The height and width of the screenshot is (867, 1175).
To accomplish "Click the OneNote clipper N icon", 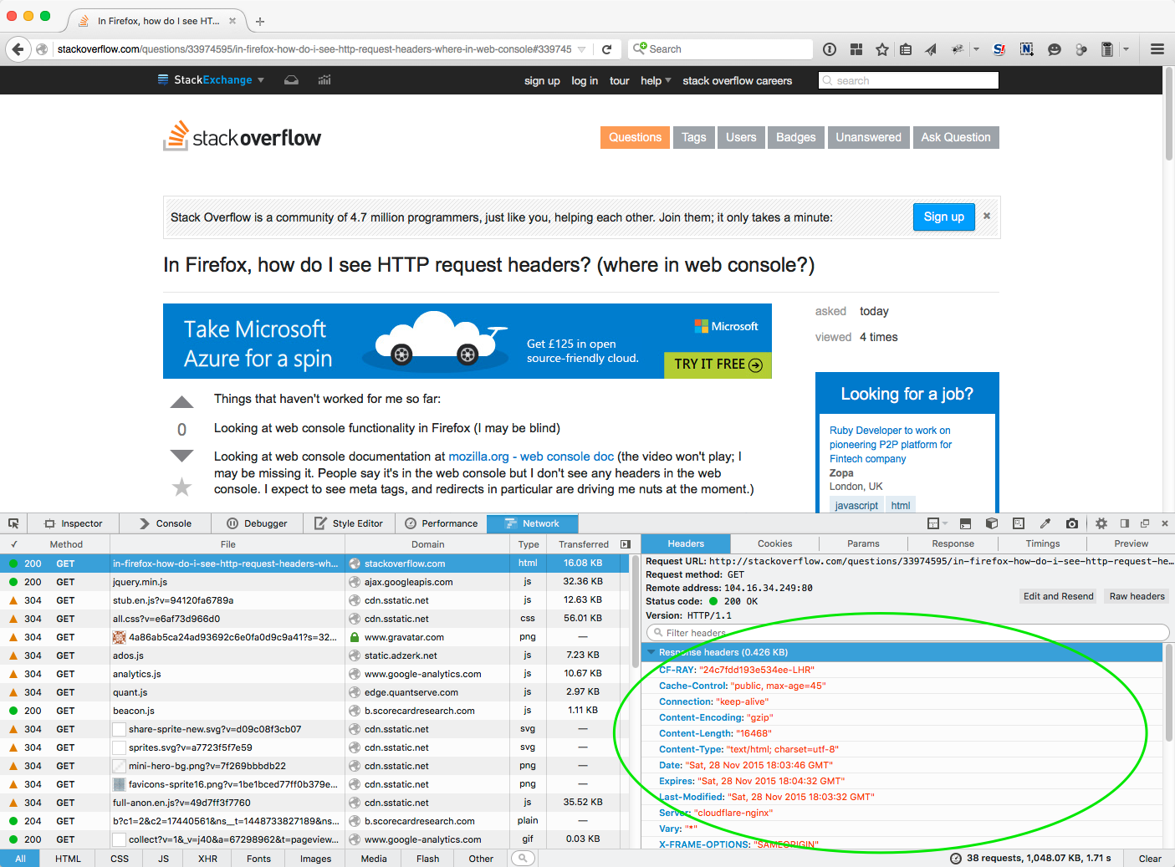I will (x=1027, y=49).
